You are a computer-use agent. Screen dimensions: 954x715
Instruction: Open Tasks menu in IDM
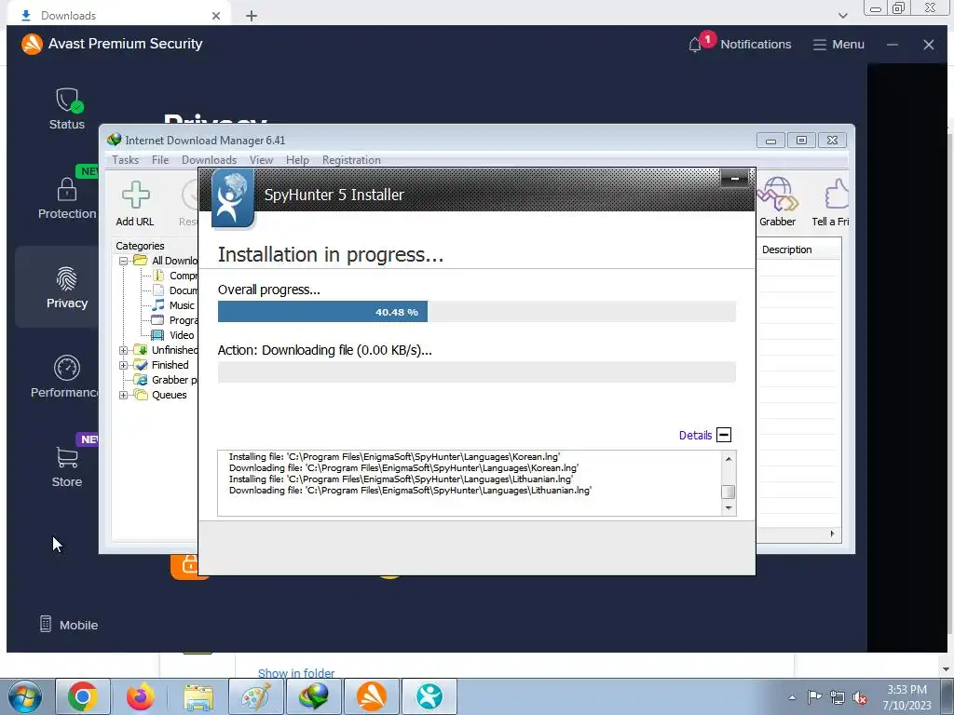click(x=126, y=160)
